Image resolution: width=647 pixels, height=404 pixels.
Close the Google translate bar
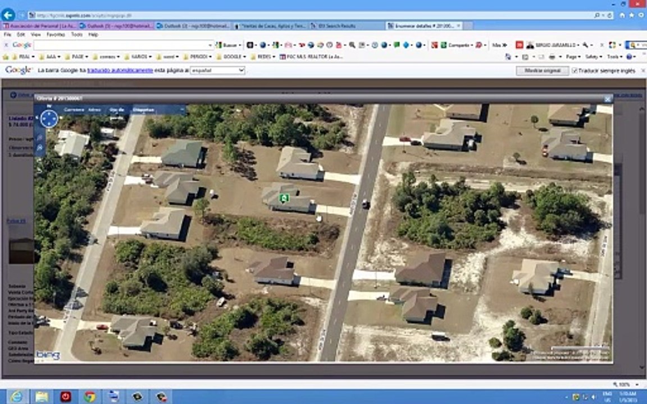pyautogui.click(x=643, y=71)
